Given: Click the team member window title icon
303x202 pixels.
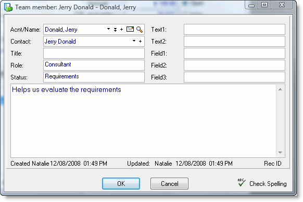Looking at the screenshot, I should 8,7.
